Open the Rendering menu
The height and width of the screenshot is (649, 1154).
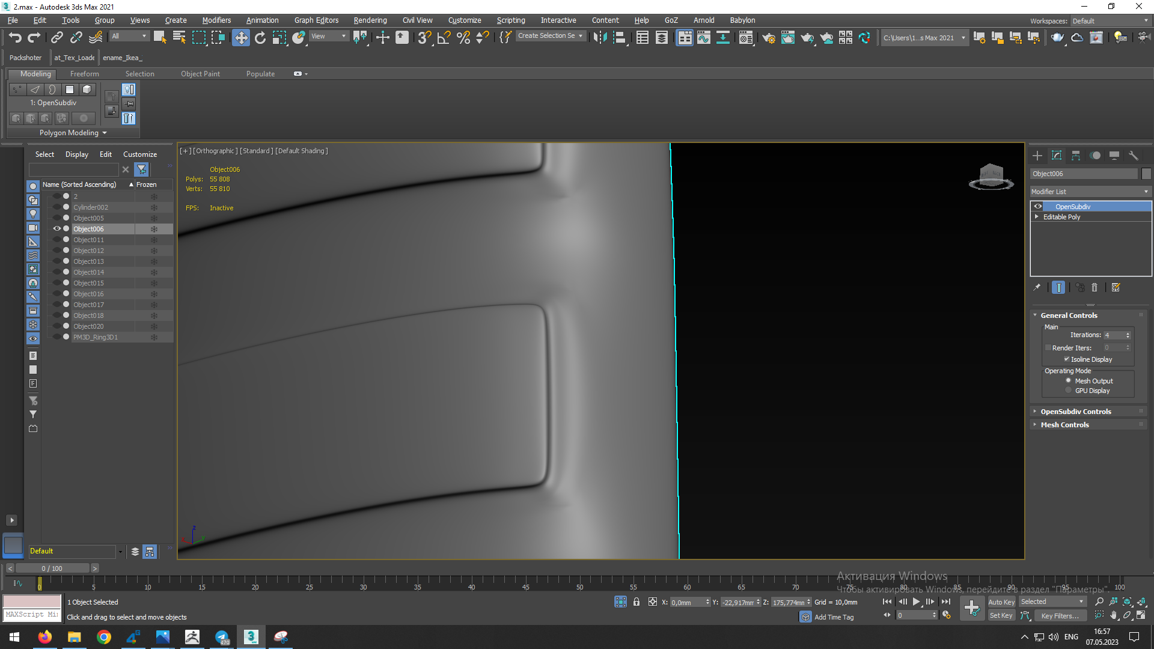pyautogui.click(x=370, y=20)
